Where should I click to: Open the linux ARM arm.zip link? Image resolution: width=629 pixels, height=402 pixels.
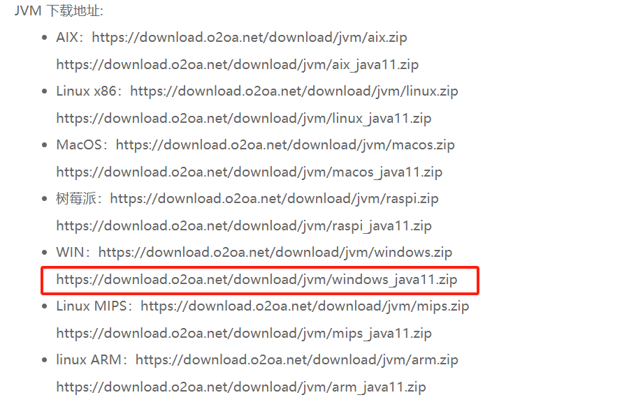[297, 360]
